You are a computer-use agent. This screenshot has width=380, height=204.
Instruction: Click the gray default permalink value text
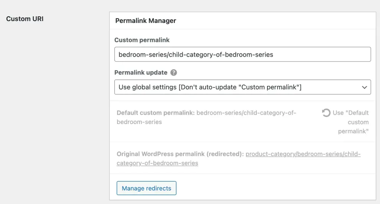[246, 113]
